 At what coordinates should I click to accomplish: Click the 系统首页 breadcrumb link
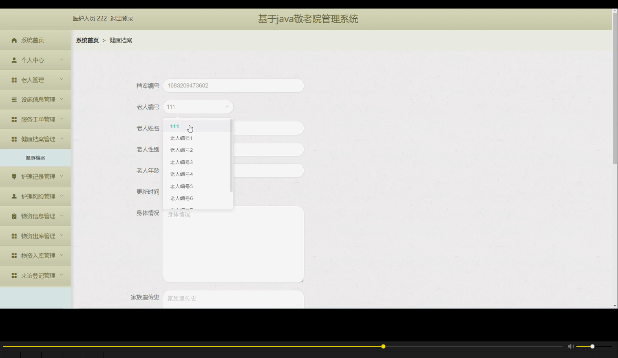[87, 40]
